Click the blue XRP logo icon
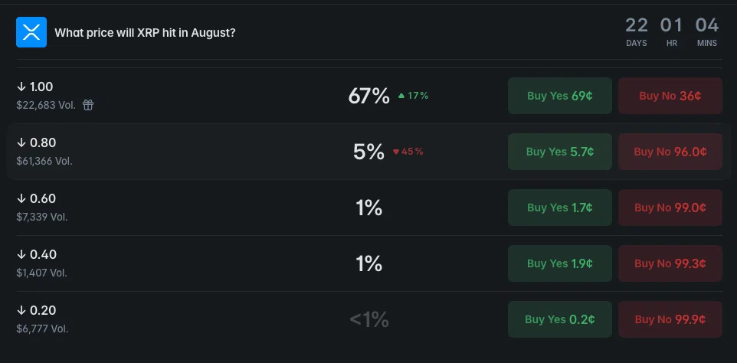 (x=31, y=32)
